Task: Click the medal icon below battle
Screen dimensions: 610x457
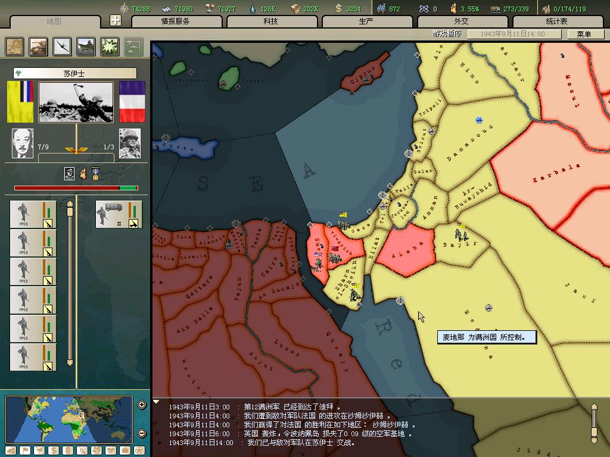Action: click(x=95, y=174)
